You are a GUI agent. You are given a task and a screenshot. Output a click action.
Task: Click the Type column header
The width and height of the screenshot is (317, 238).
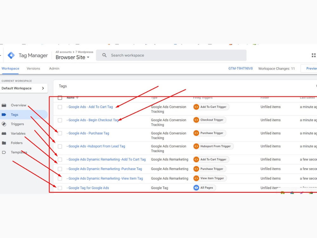(x=154, y=98)
